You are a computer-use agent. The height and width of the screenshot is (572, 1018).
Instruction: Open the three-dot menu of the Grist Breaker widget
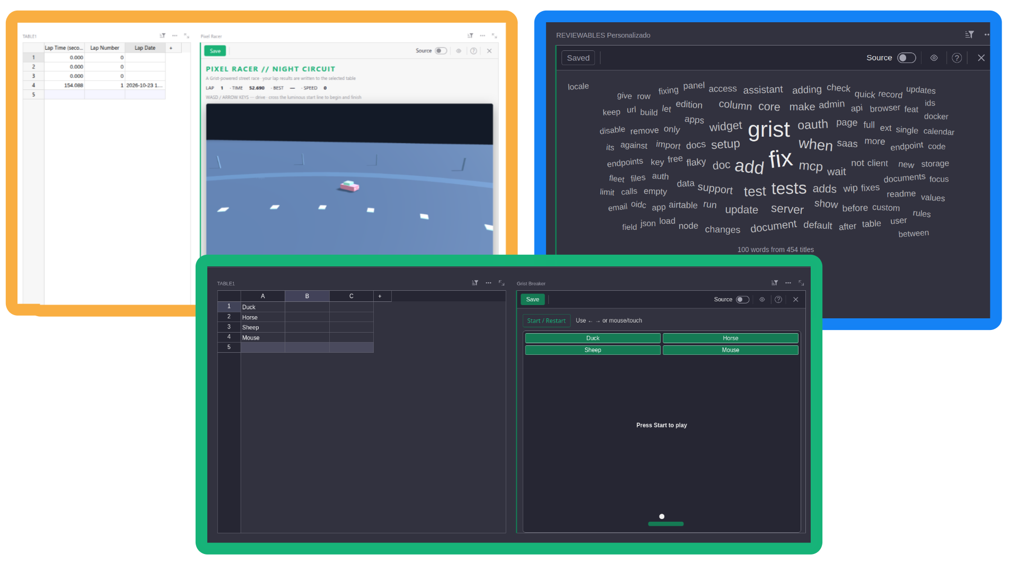point(788,283)
